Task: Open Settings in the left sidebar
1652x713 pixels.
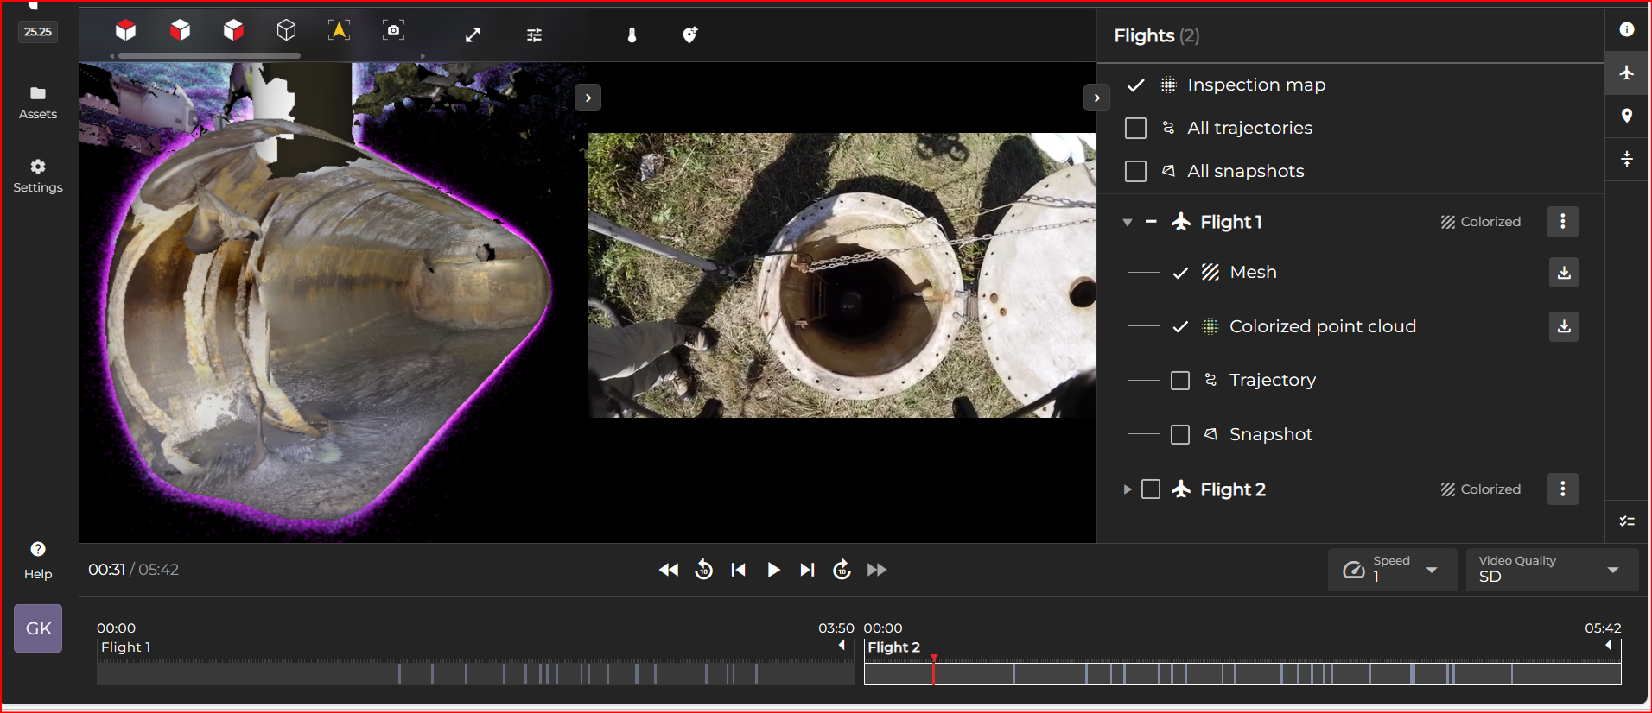Action: pos(38,175)
